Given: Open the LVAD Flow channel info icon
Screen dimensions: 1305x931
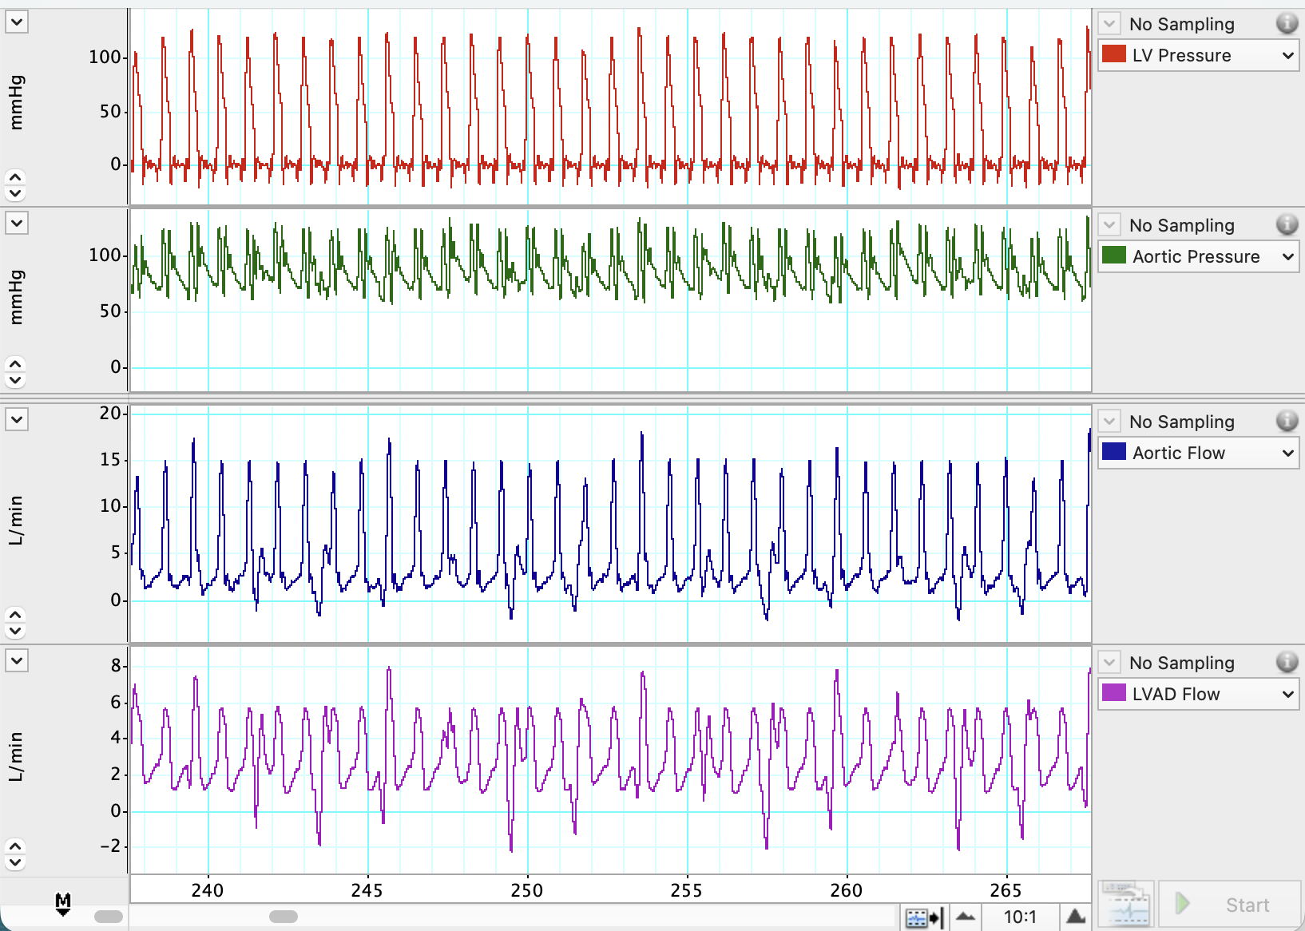Looking at the screenshot, I should [x=1287, y=663].
